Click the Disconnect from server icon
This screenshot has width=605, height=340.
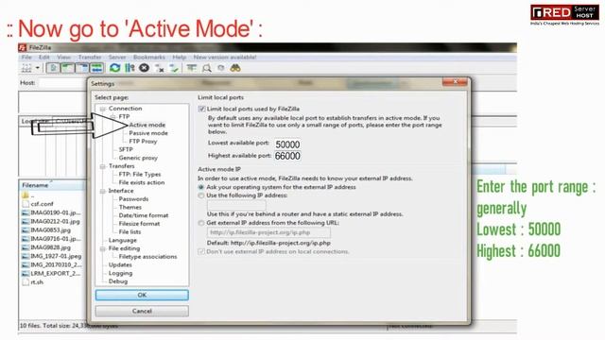(x=160, y=69)
